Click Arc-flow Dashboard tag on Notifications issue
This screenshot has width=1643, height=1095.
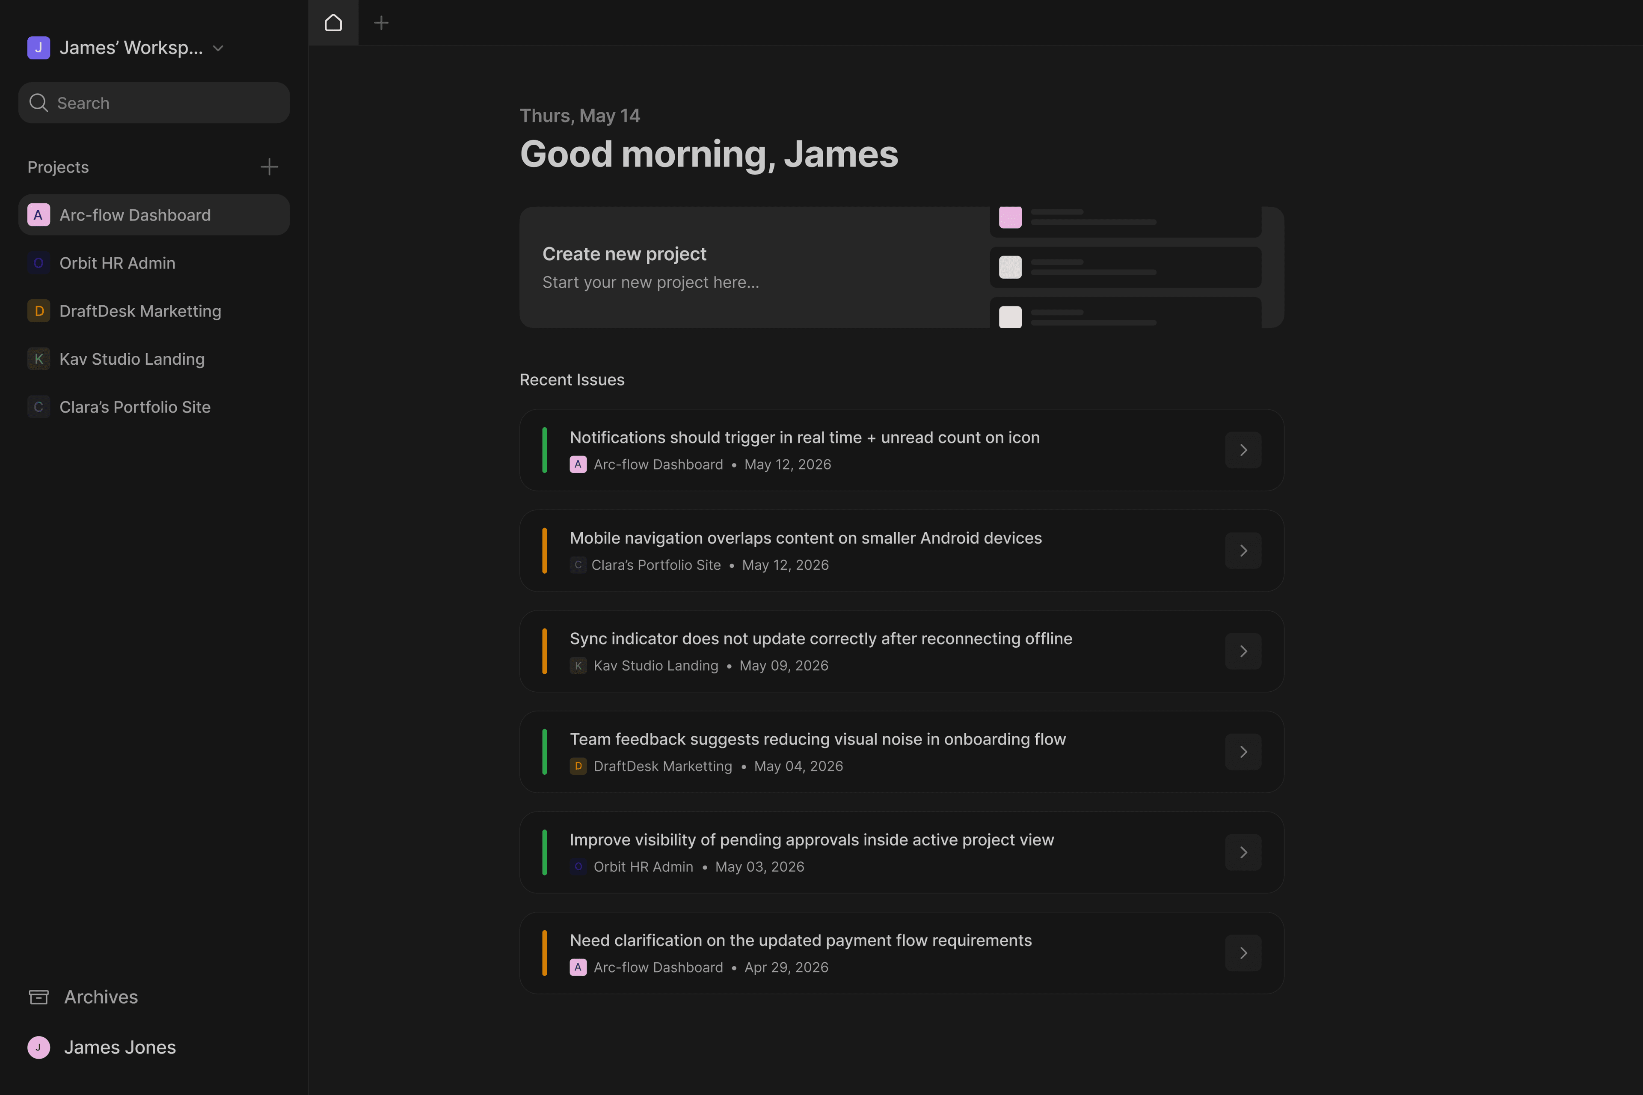(647, 464)
